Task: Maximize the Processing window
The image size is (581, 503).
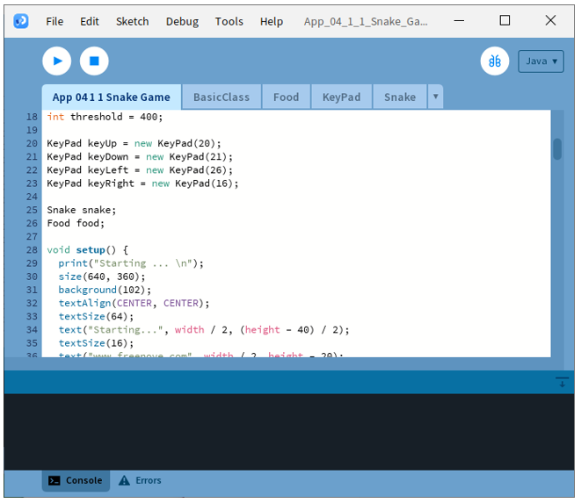Action: (x=505, y=20)
